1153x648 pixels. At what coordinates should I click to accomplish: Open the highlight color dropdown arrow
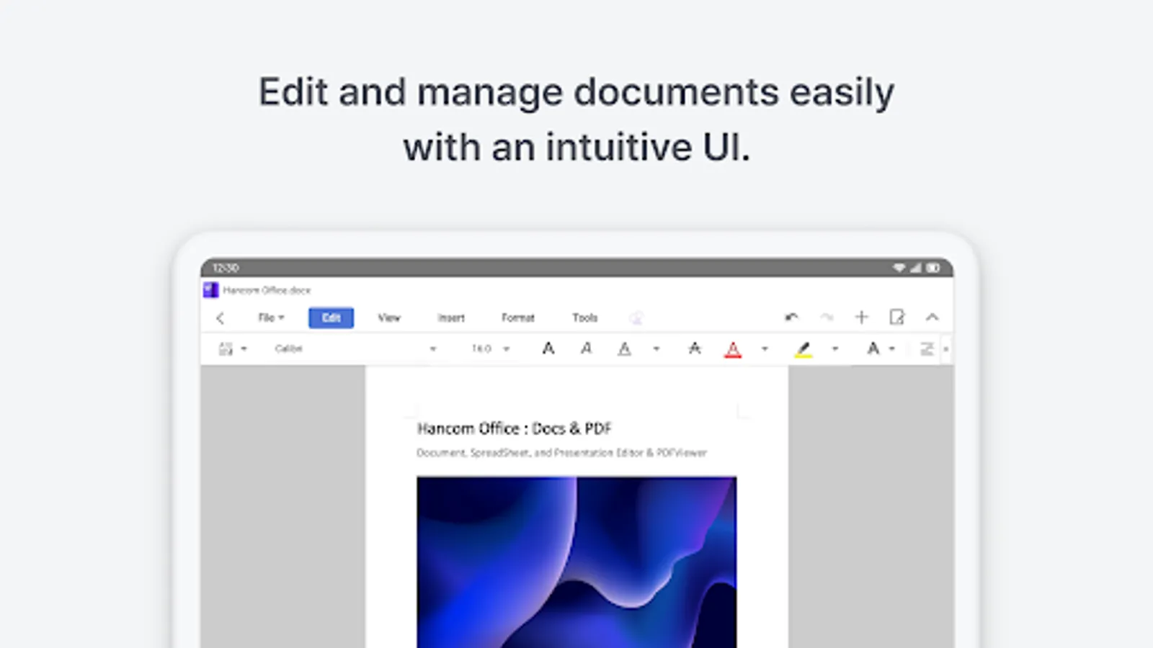click(835, 349)
